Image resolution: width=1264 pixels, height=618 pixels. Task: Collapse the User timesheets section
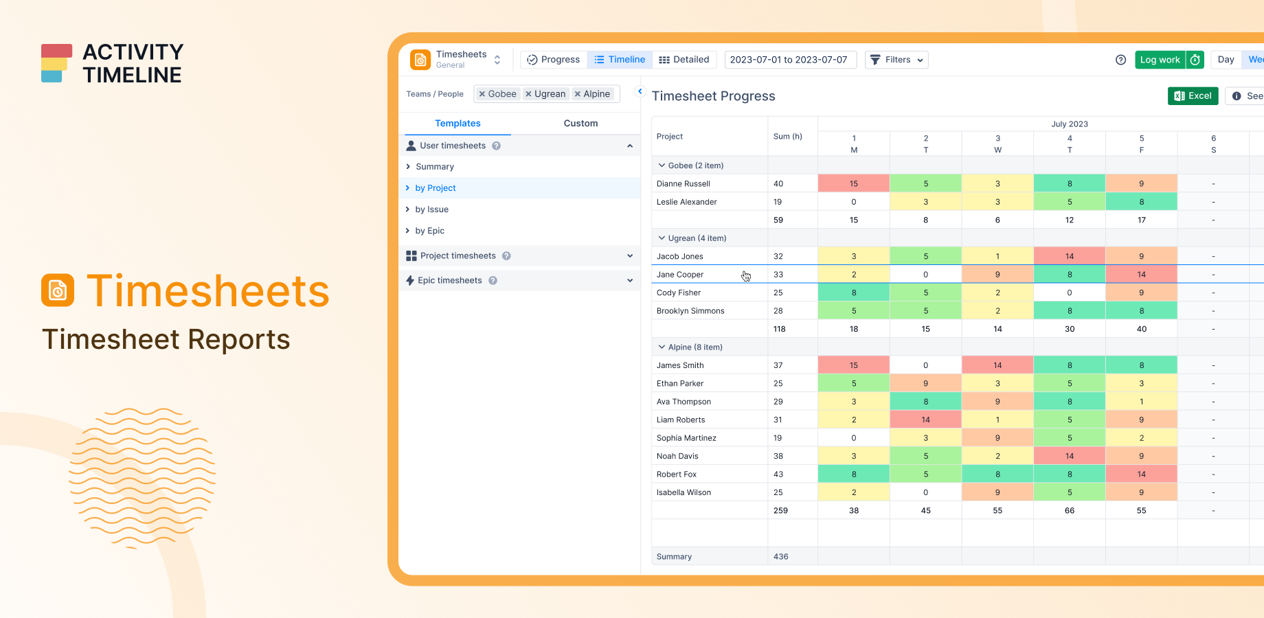click(x=630, y=146)
